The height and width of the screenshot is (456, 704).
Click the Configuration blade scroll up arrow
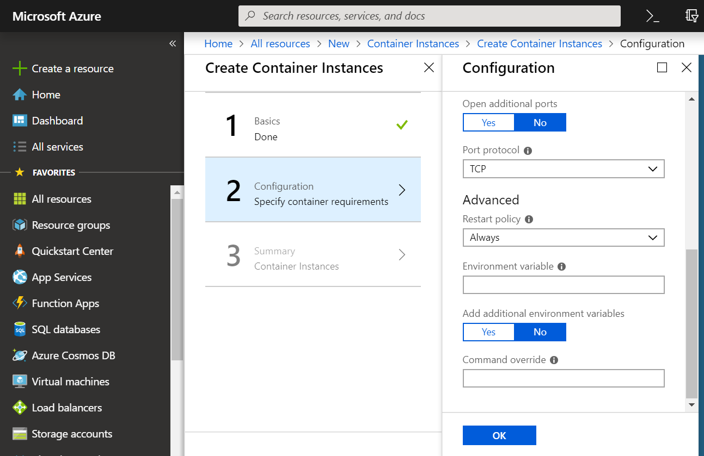pos(691,99)
